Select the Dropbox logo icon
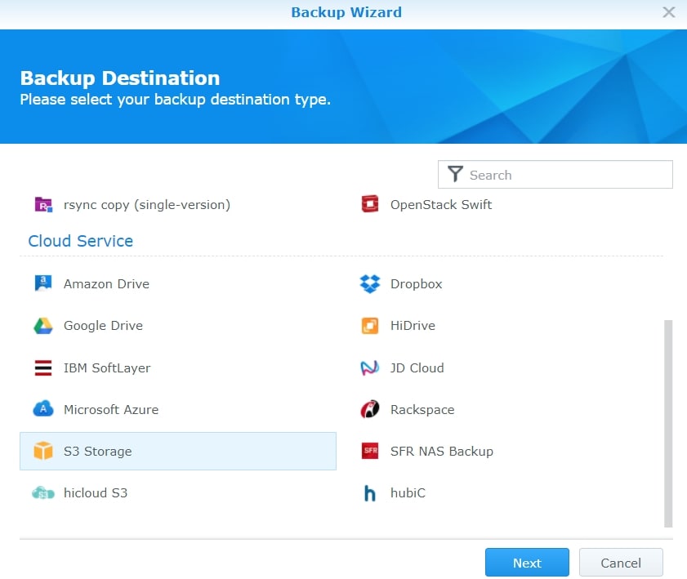This screenshot has height=579, width=687. tap(370, 284)
